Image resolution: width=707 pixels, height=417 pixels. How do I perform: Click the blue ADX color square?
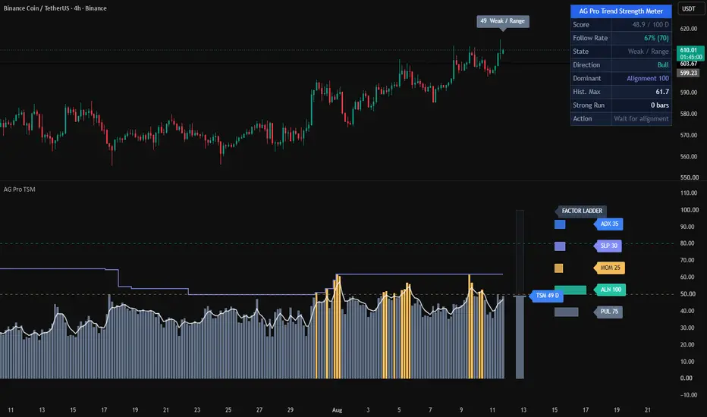560,224
